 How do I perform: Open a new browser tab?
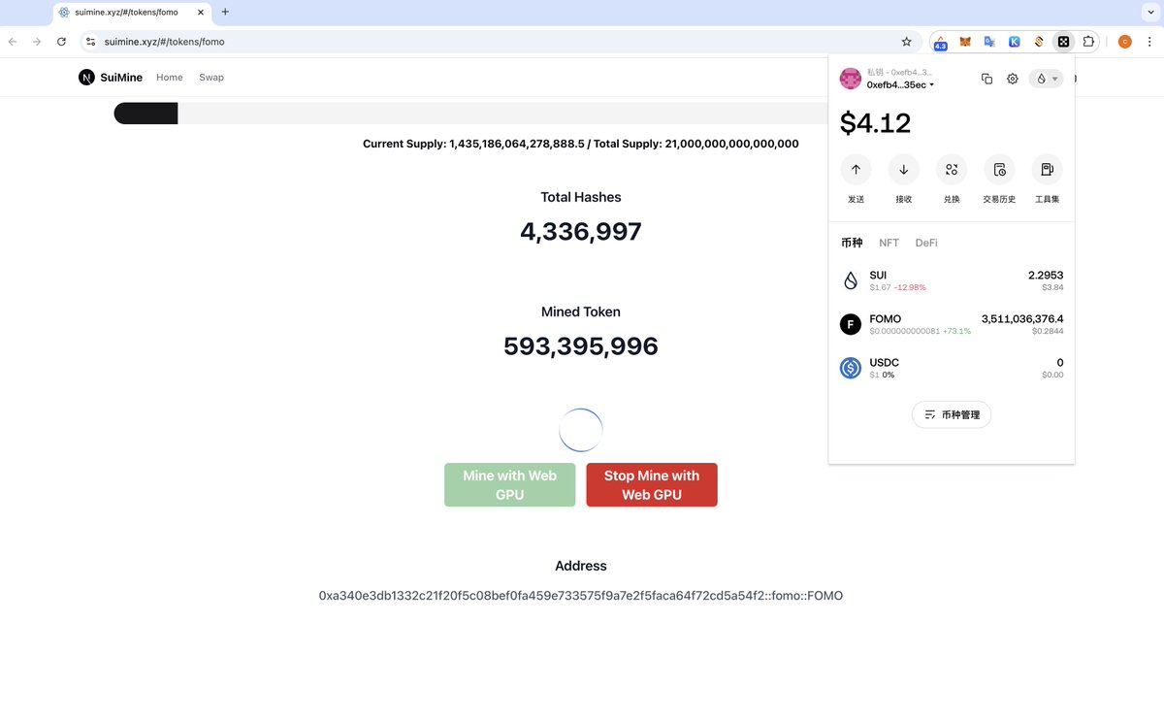click(x=225, y=12)
